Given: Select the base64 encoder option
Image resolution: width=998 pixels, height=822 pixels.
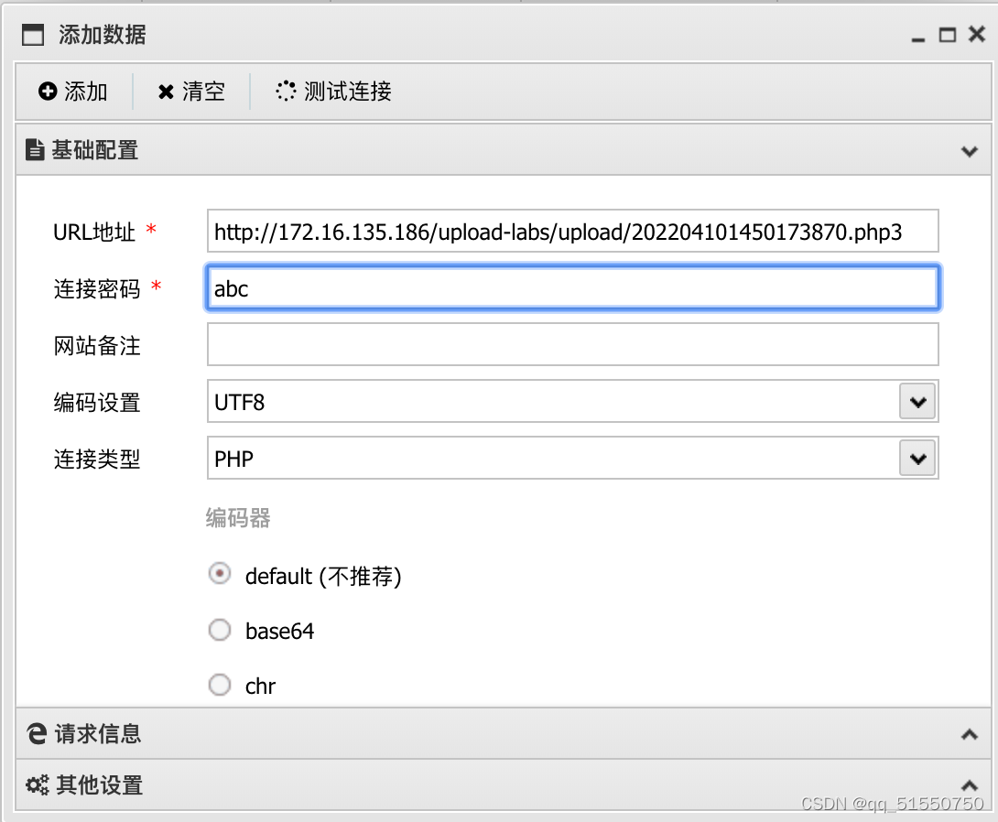Looking at the screenshot, I should pyautogui.click(x=219, y=629).
